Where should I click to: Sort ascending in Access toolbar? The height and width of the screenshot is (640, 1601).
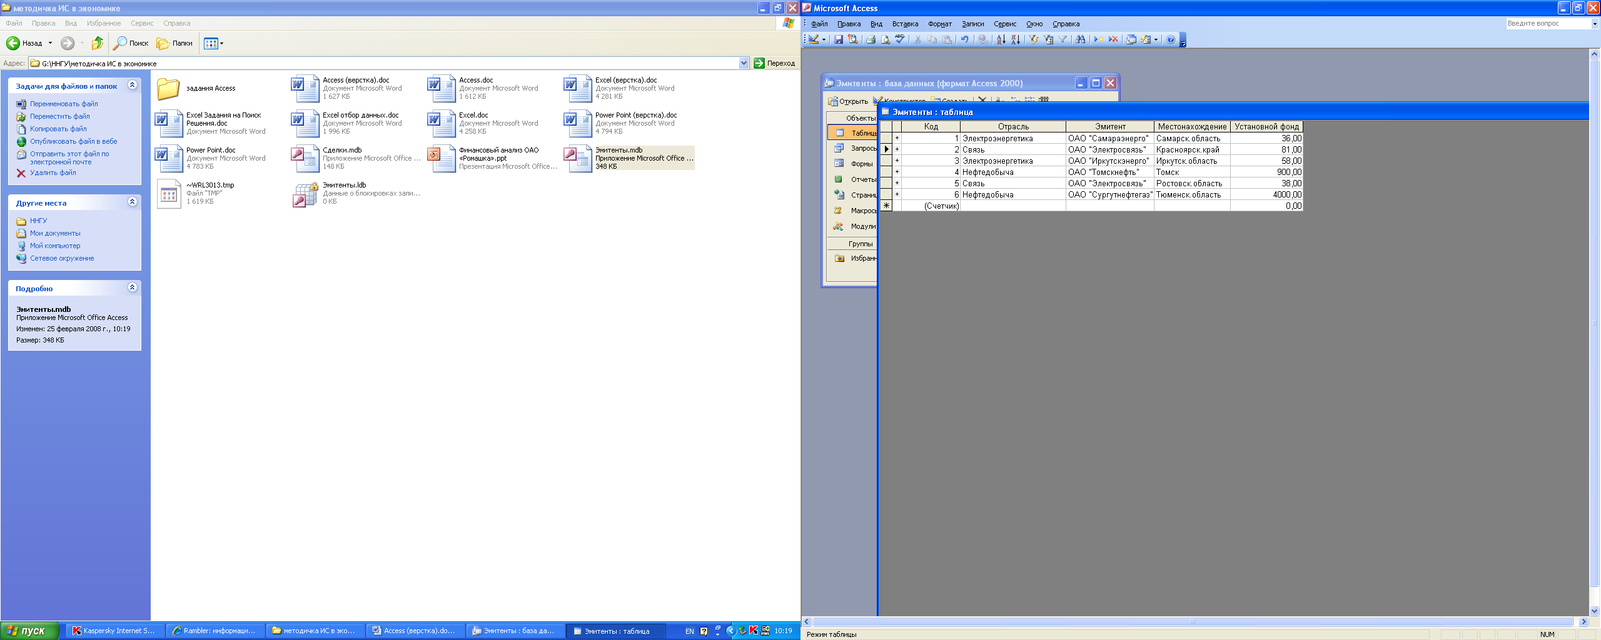(1001, 39)
